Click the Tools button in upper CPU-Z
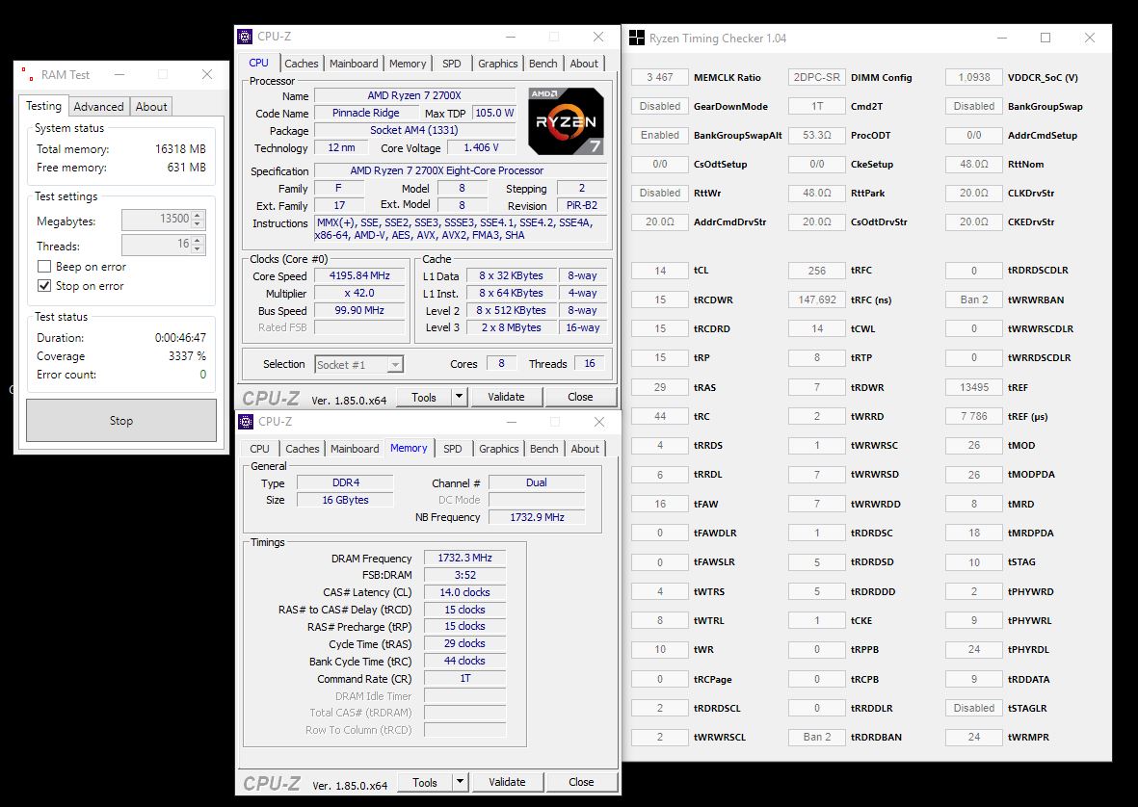 [424, 397]
